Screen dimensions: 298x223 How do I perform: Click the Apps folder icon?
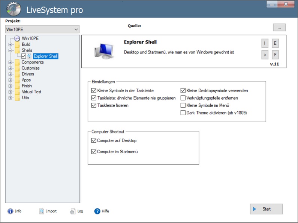click(17, 80)
